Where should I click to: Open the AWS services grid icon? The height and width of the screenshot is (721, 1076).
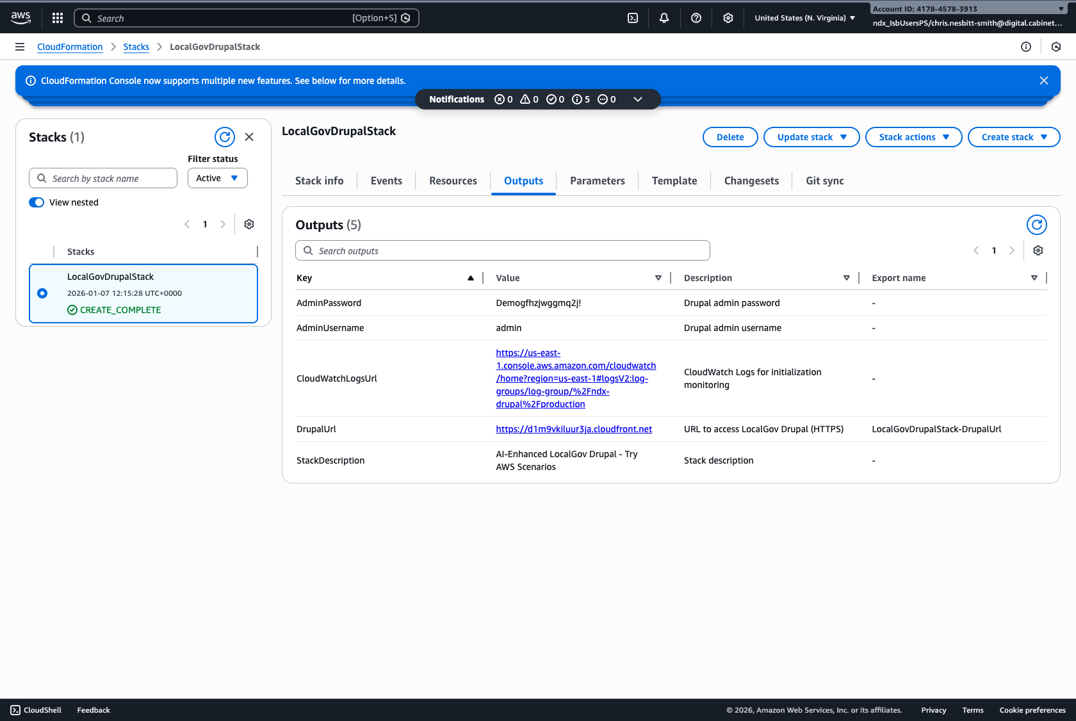tap(58, 18)
